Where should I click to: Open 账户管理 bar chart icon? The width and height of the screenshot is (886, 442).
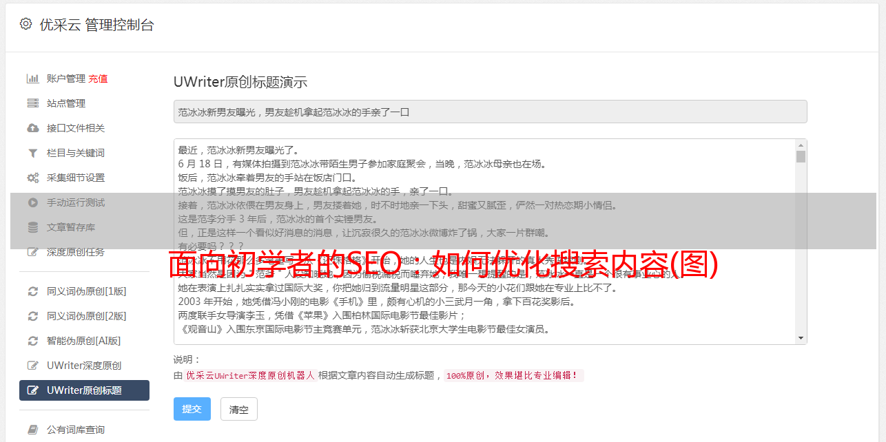click(32, 78)
